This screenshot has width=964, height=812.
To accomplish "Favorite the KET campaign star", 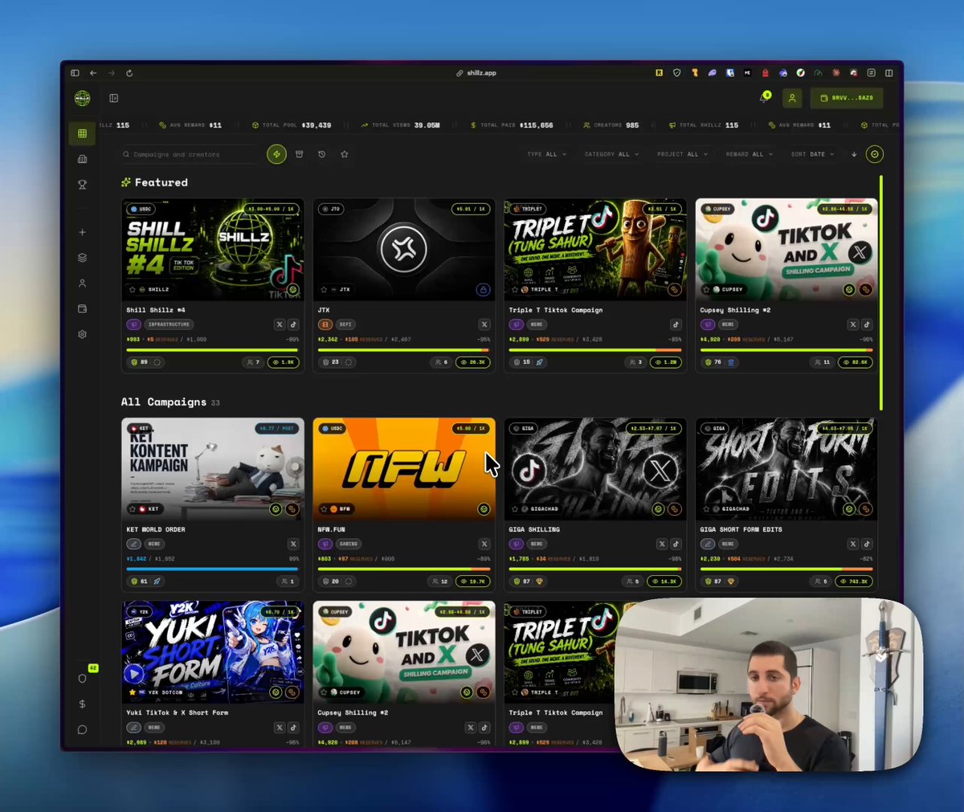I will point(133,509).
